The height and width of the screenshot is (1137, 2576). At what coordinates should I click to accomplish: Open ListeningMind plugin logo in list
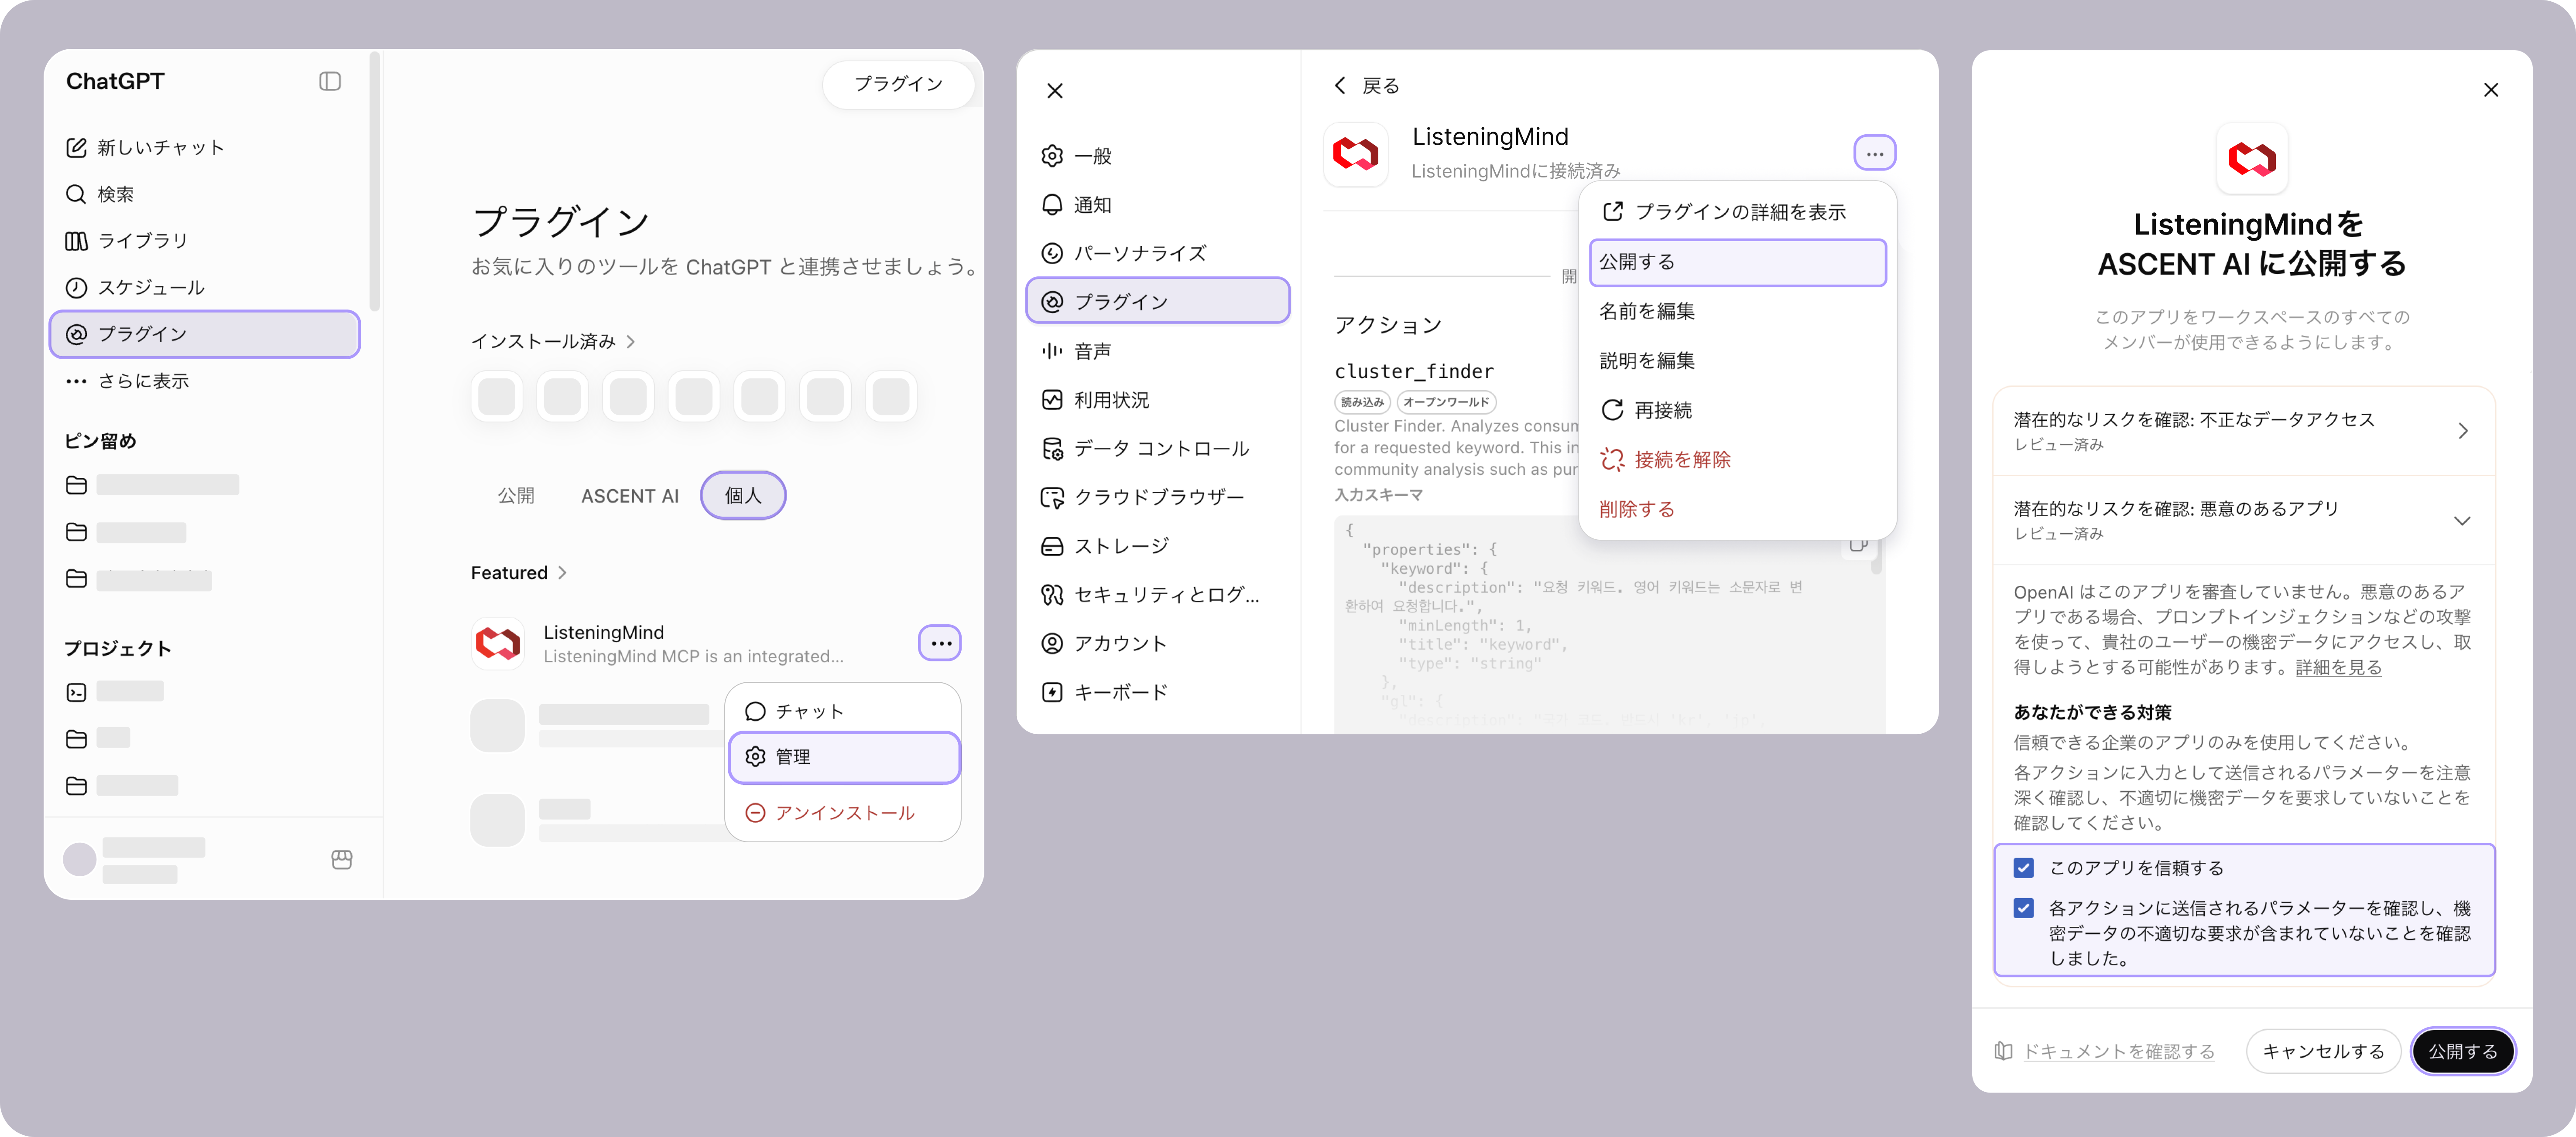pyautogui.click(x=498, y=643)
